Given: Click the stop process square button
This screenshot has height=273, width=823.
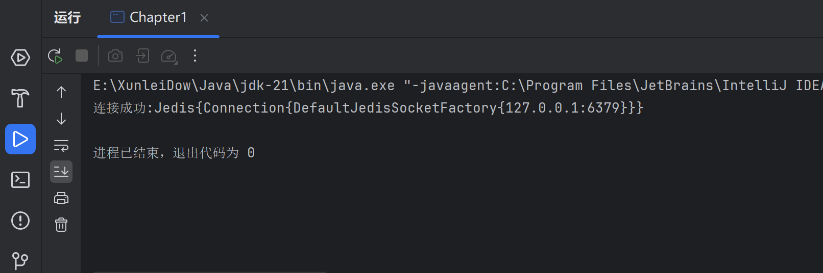Looking at the screenshot, I should click(x=82, y=56).
